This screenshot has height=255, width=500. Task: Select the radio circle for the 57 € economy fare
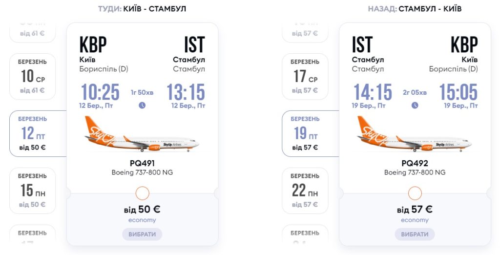tap(415, 193)
